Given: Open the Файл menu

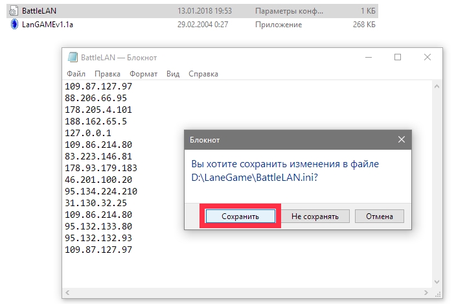Looking at the screenshot, I should click(x=76, y=74).
